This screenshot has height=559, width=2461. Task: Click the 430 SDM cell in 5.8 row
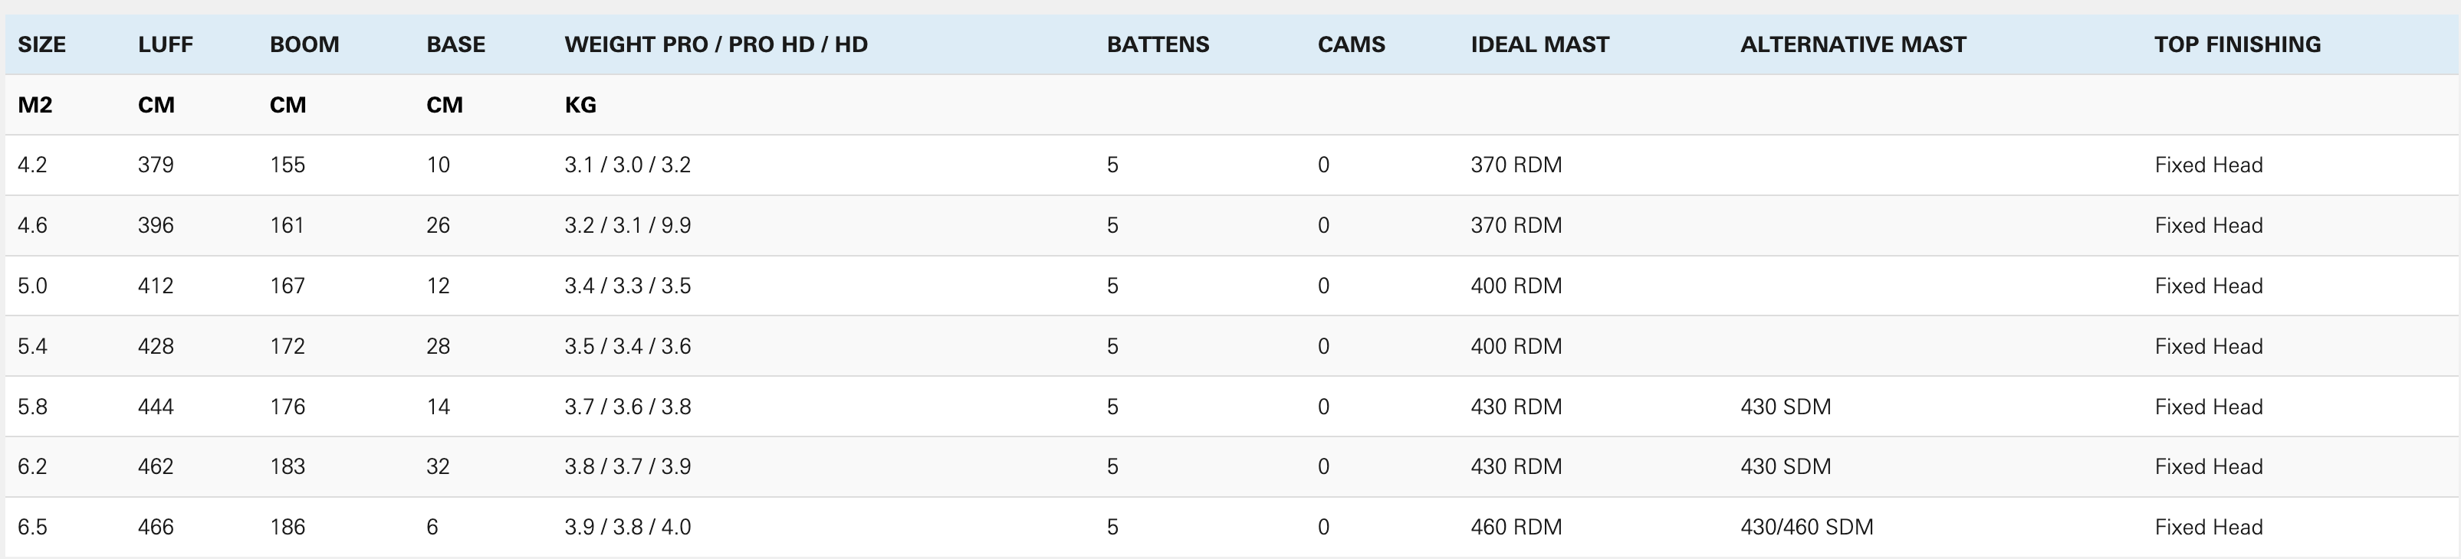tap(1786, 407)
